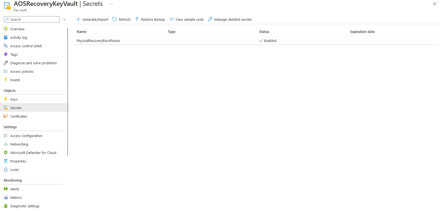Click the Restore Backup button label
The image size is (442, 211).
(x=153, y=19)
